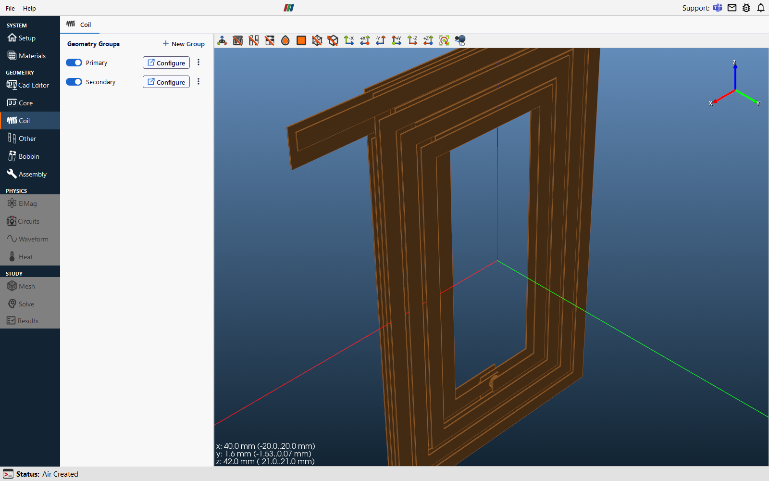Configure the Secondary group
Image resolution: width=769 pixels, height=481 pixels.
(166, 82)
